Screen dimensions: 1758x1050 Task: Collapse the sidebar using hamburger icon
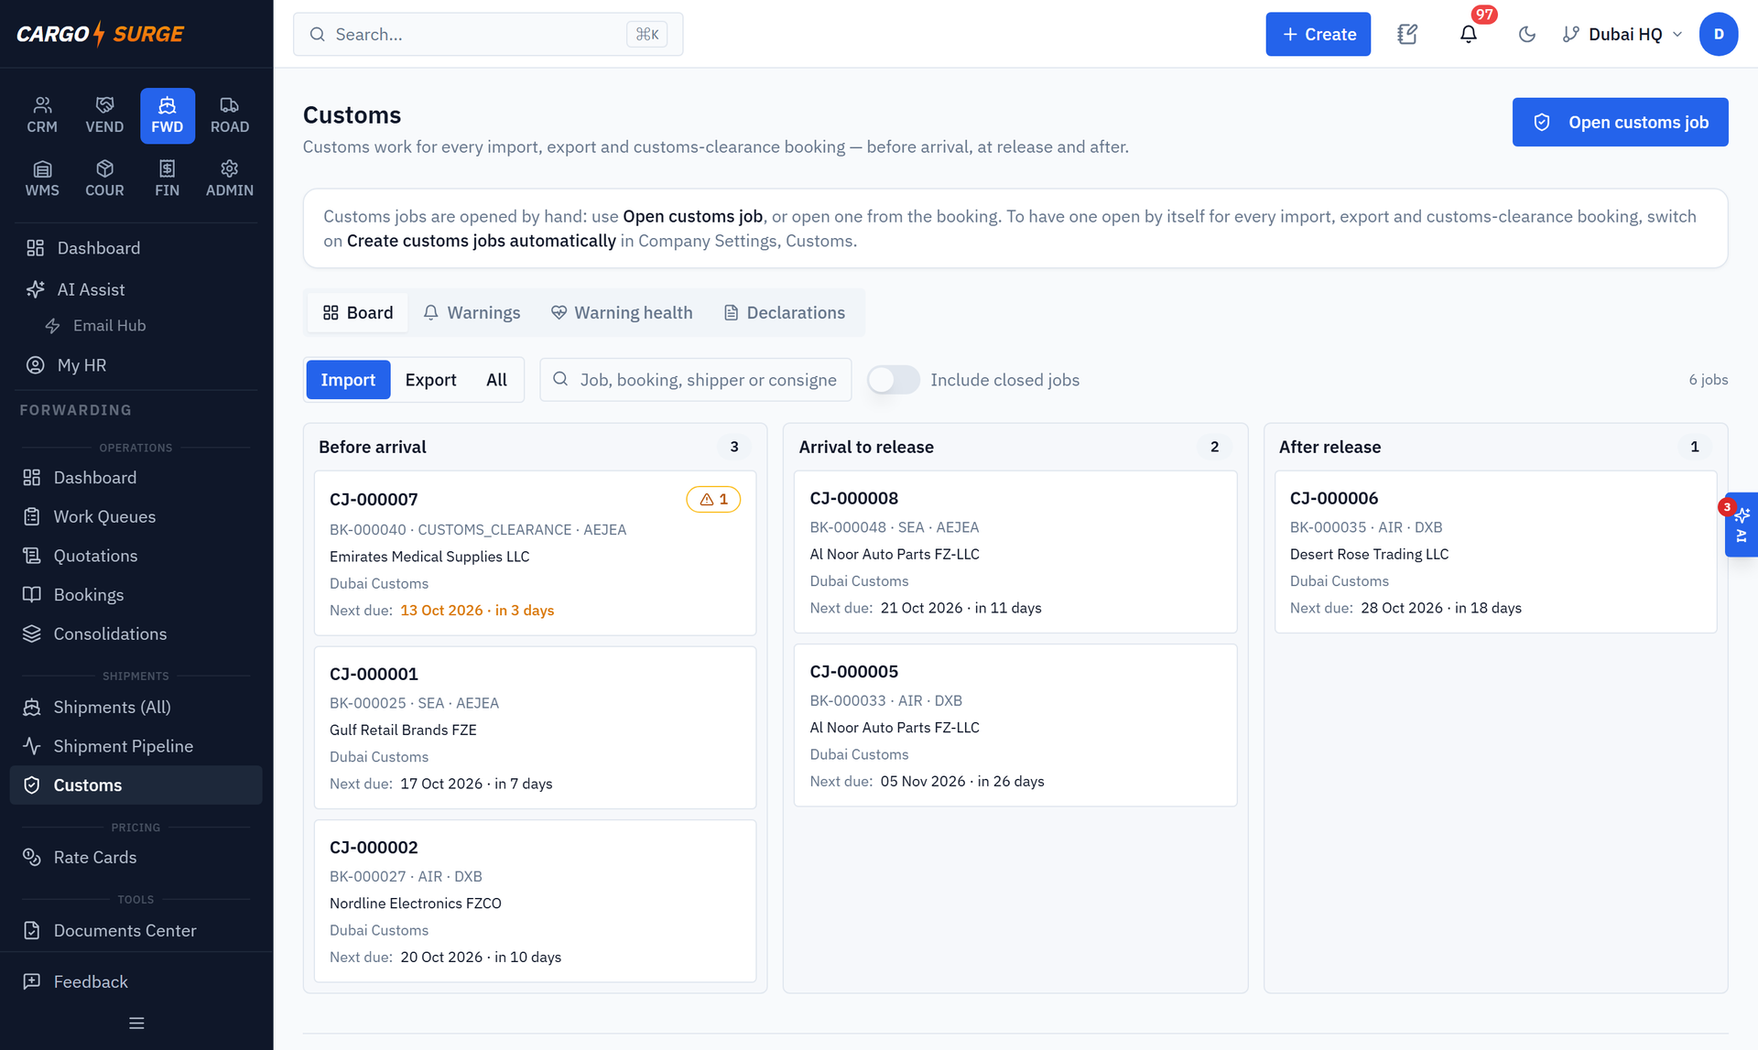click(x=136, y=1023)
